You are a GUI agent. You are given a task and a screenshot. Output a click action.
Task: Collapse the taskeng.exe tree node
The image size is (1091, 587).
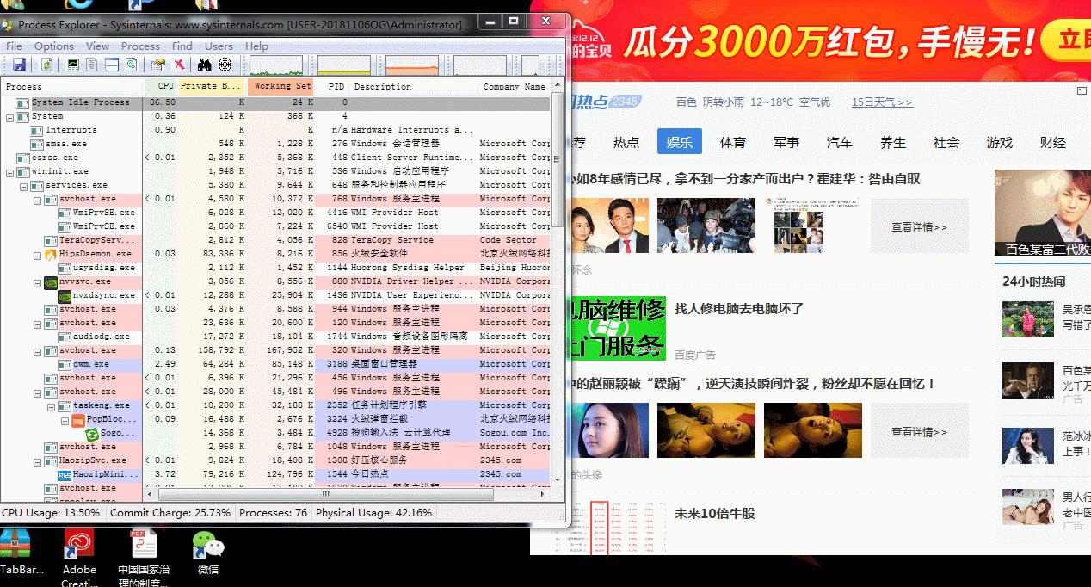point(51,405)
